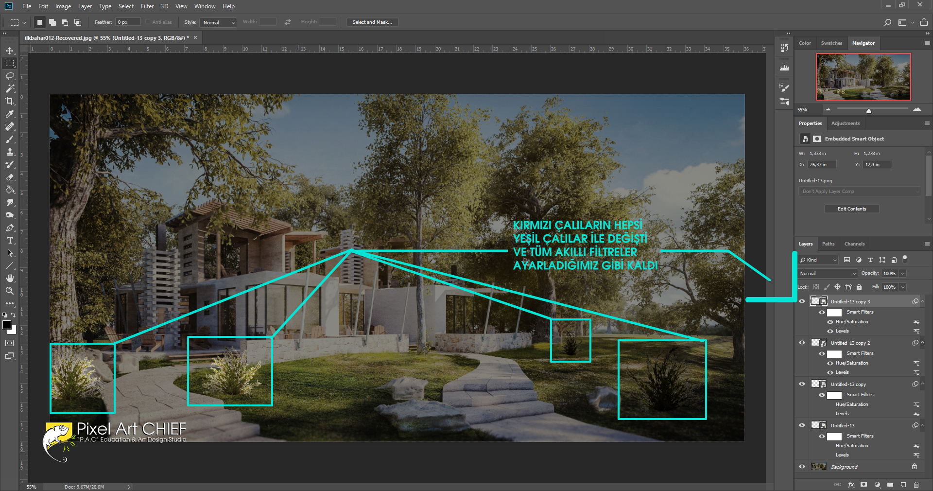This screenshot has height=491, width=933.
Task: Toggle Hue/Saturation filter visibility on copy 3
Action: pos(830,322)
